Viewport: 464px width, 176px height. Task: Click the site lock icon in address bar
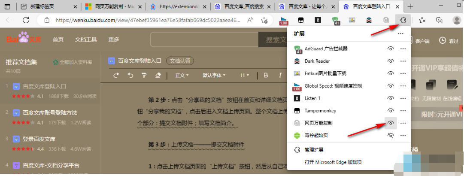click(46, 20)
